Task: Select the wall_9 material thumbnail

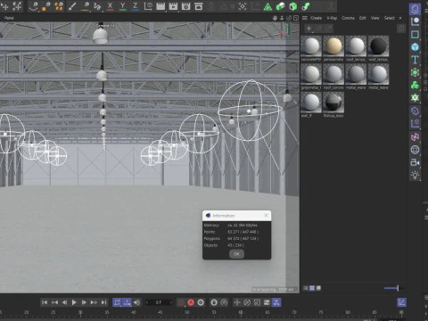Action: (311, 103)
